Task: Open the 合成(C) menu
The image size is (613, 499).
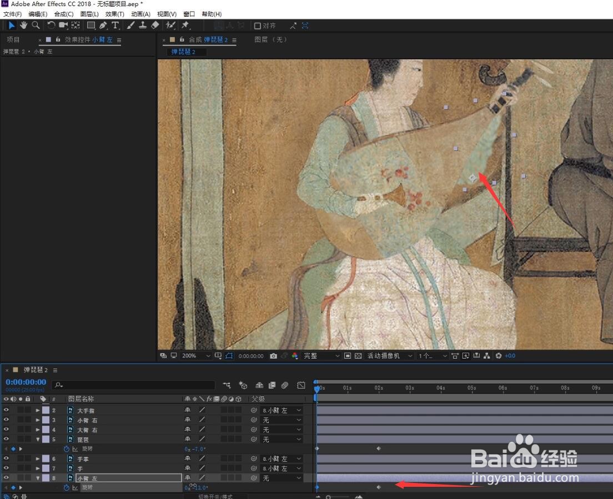Action: (64, 14)
